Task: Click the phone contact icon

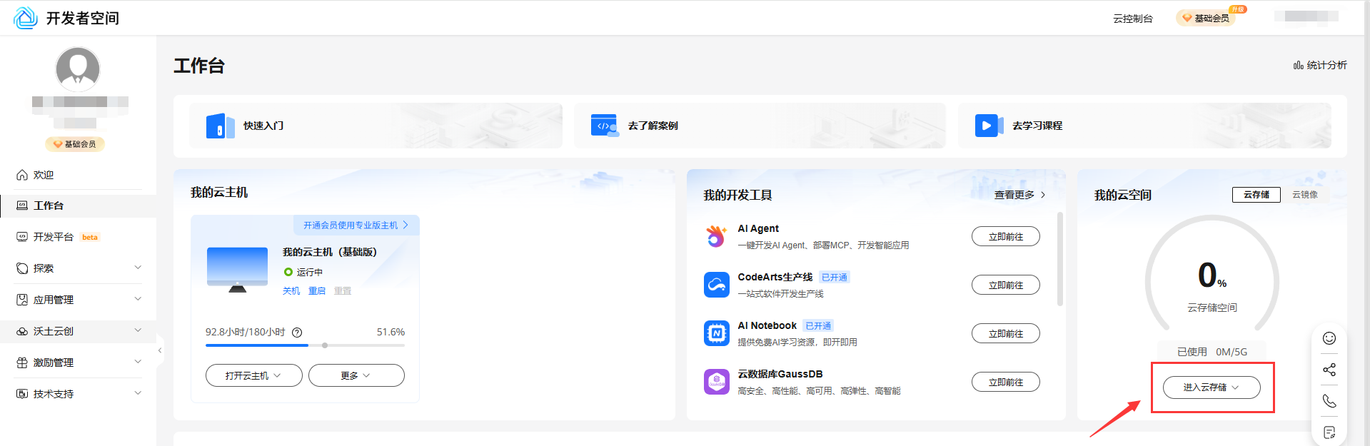Action: tap(1329, 401)
